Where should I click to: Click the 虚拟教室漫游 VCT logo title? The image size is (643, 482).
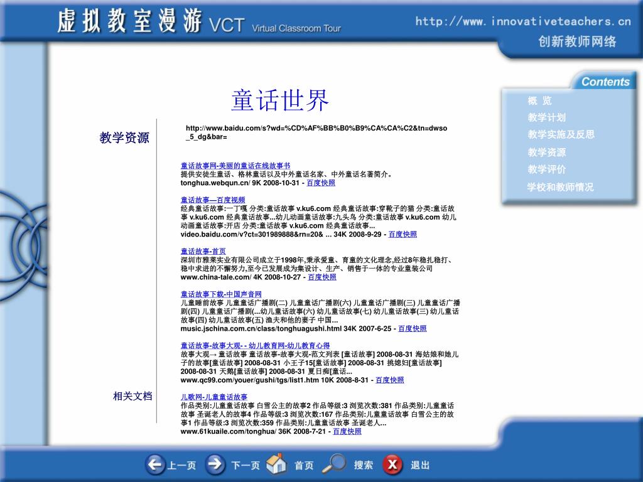tap(151, 21)
